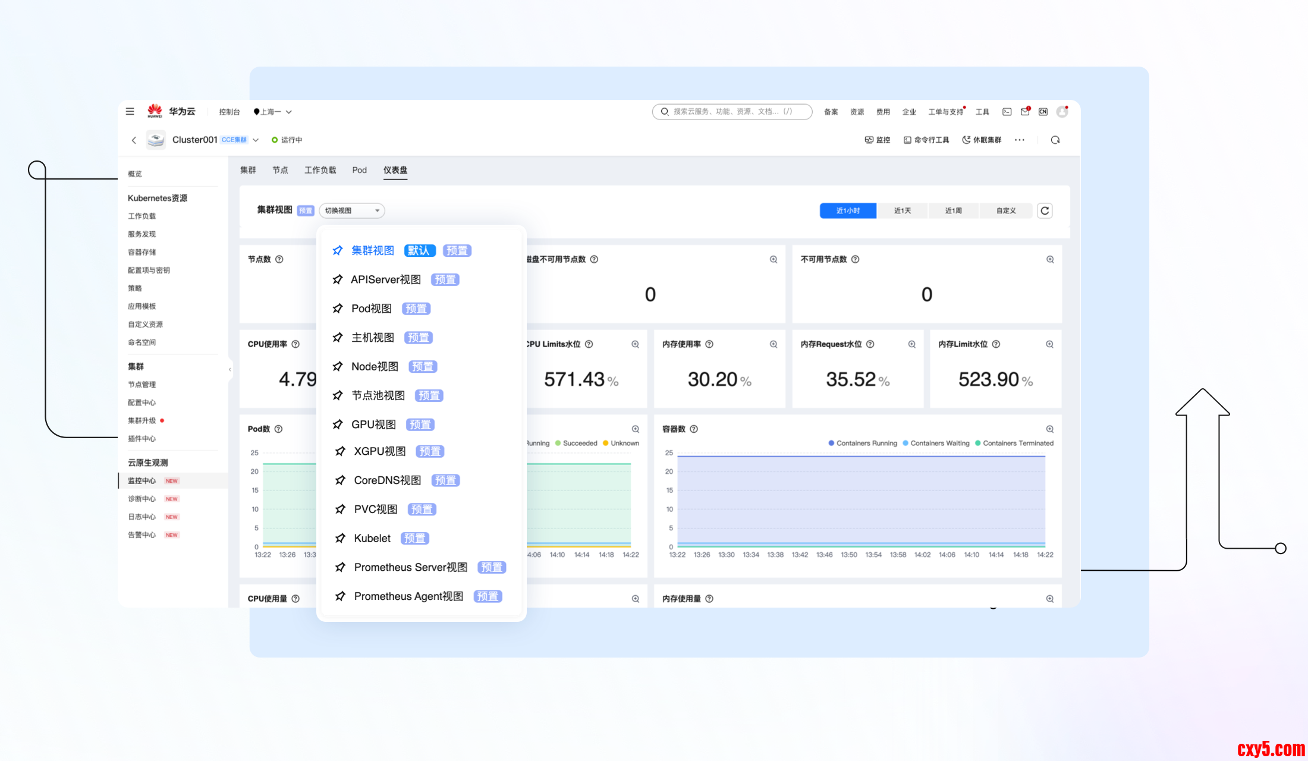Image resolution: width=1308 pixels, height=761 pixels.
Task: Zoom into 内存使用率 panel
Action: (x=773, y=344)
